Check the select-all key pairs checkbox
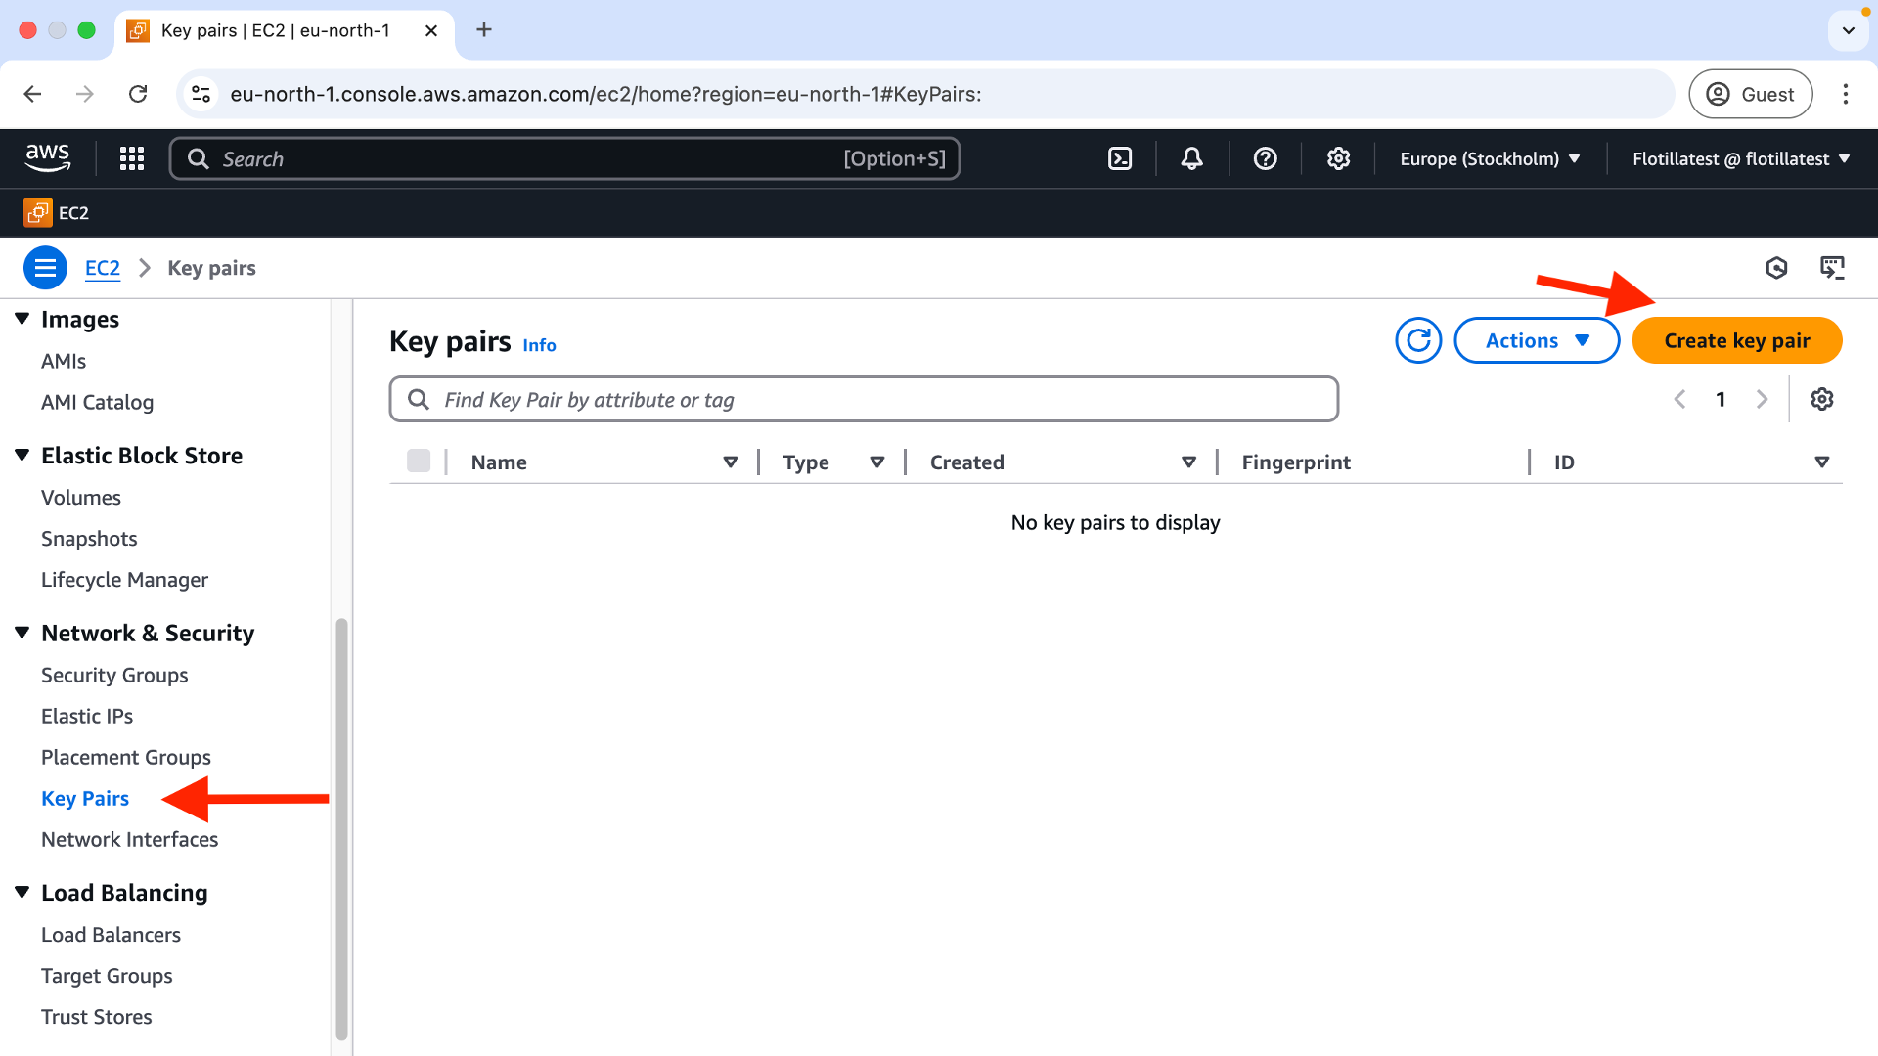 [419, 462]
